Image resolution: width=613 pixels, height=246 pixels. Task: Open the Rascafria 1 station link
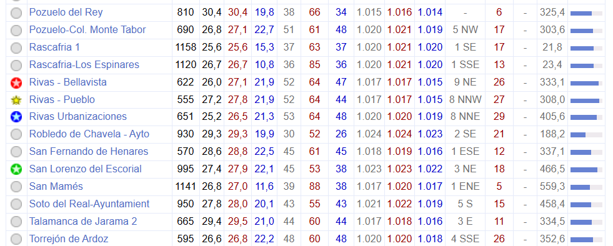(54, 47)
